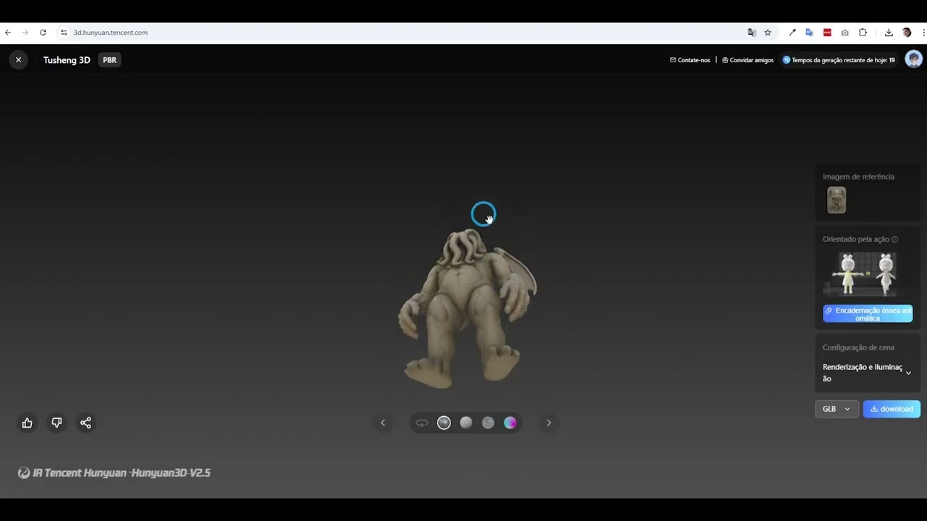Select textured render mode sphere
927x521 pixels.
(444, 423)
